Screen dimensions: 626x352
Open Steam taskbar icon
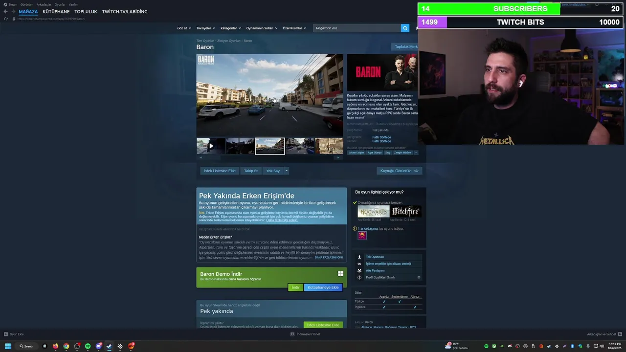[109, 346]
